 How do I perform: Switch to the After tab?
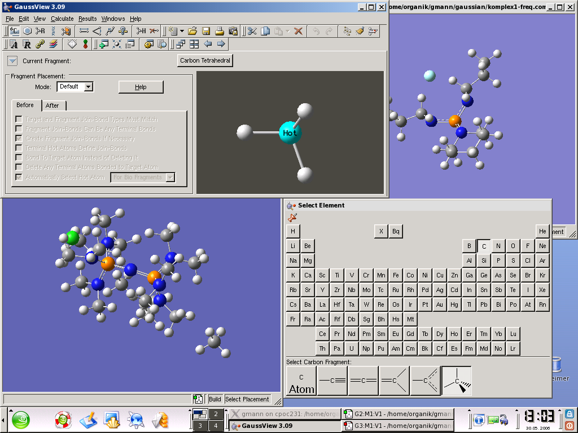pos(52,105)
